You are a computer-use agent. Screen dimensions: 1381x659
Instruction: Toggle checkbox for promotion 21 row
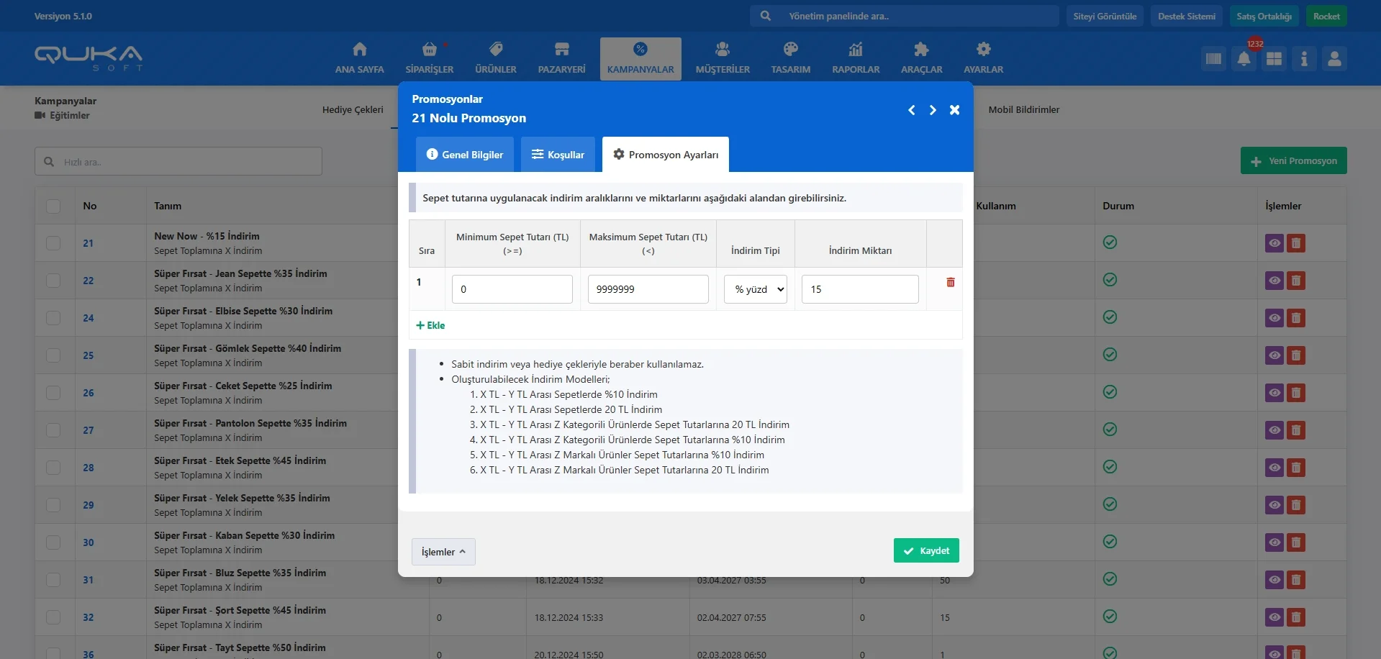click(53, 243)
